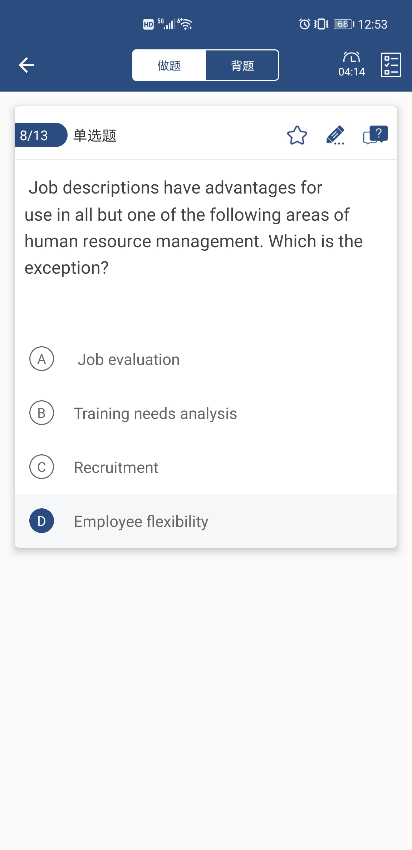
Task: Pick the 'Training needs analysis' answer
Action: [x=155, y=414]
